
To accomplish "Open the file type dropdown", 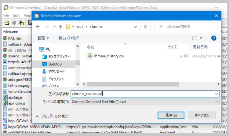I will coord(145,102).
